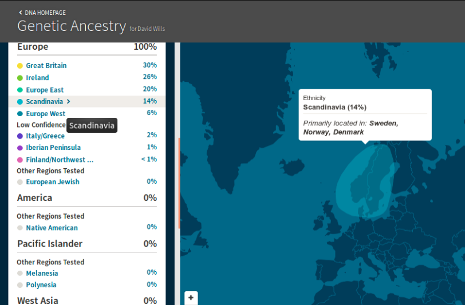Screen dimensions: 465x305
Task: Click the back arrow beside DNA Homepage
Action: pyautogui.click(x=21, y=13)
